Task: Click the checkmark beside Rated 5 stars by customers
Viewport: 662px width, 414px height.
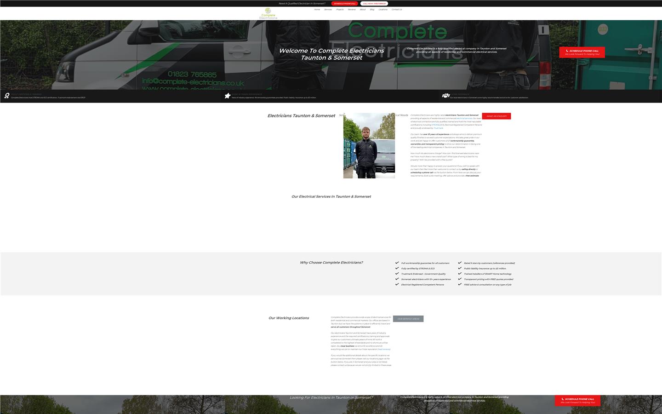Action: [x=460, y=263]
